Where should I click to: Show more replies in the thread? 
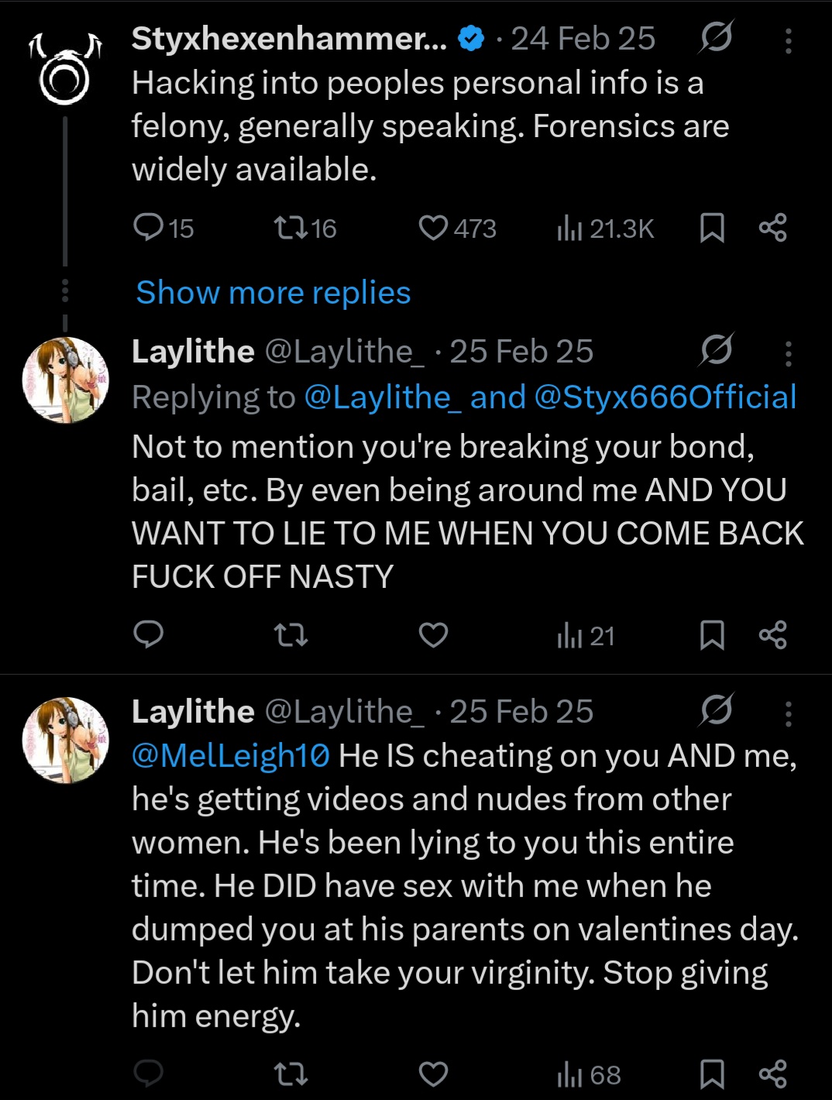point(273,293)
